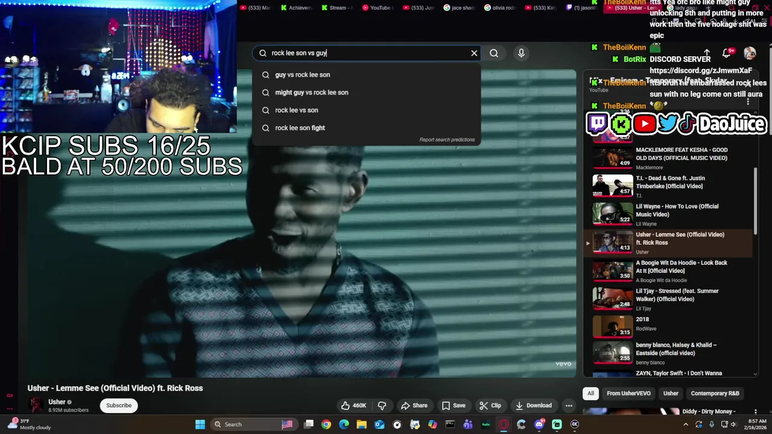The image size is (772, 434).
Task: Open the taskbar clock and date
Action: tap(754, 424)
